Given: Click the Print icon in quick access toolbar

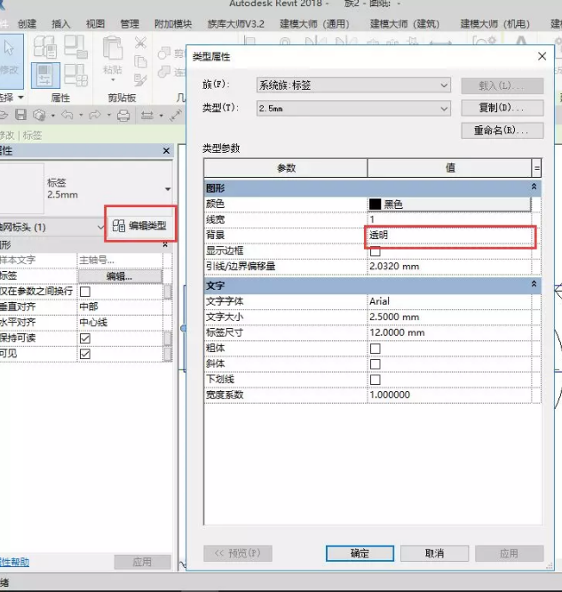Looking at the screenshot, I should click(123, 116).
